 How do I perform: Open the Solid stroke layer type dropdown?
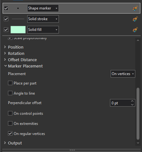click(x=43, y=19)
